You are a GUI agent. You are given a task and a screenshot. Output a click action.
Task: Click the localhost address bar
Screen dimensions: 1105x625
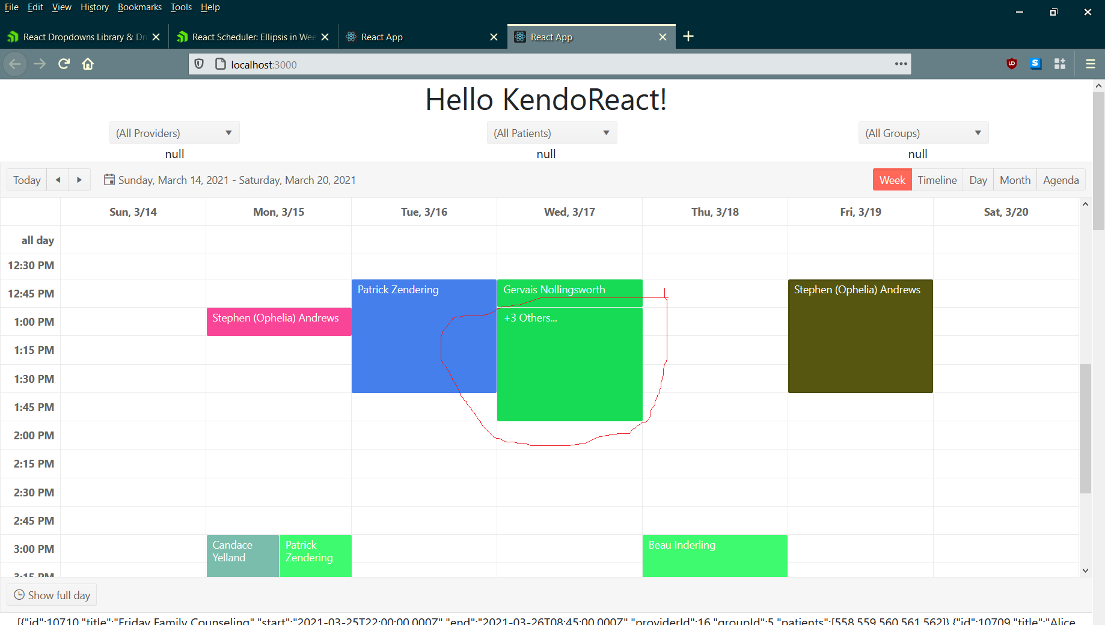[541, 64]
